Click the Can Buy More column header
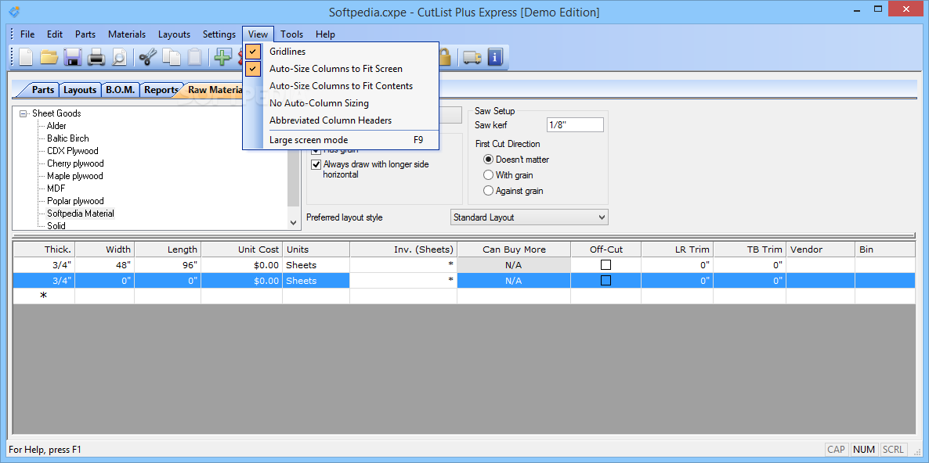This screenshot has height=463, width=929. coord(514,249)
